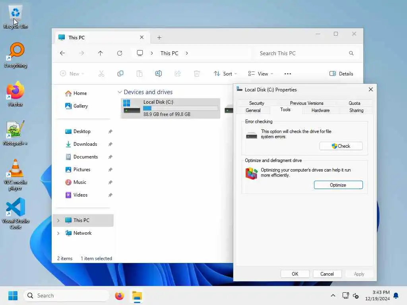
Task: Click the Optimize button
Action: coord(338,185)
